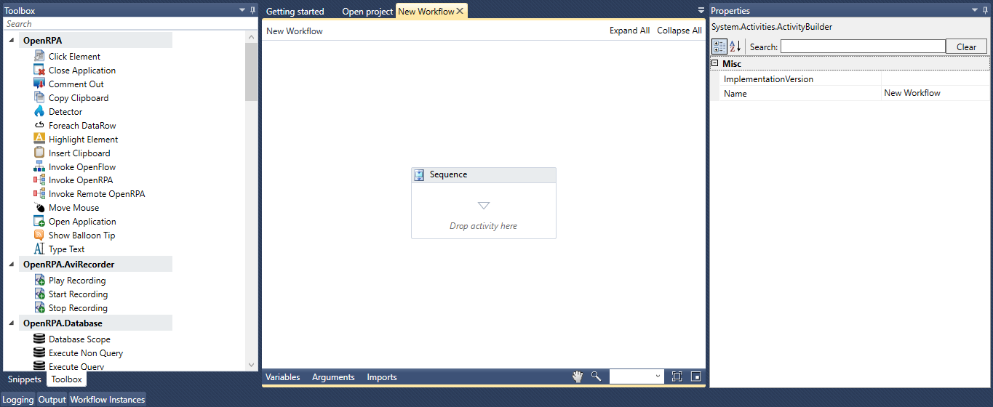Sort properties alphabetically with A-Z icon
This screenshot has height=407, width=993.
click(735, 47)
